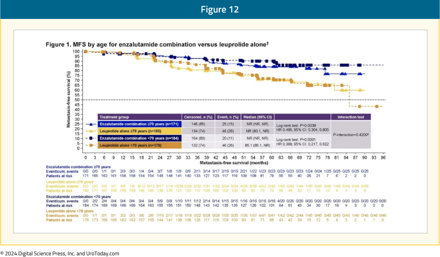
Task: Select legend row "Enzalutamide combination ≥70 years (n=171)"
Action: (140, 124)
